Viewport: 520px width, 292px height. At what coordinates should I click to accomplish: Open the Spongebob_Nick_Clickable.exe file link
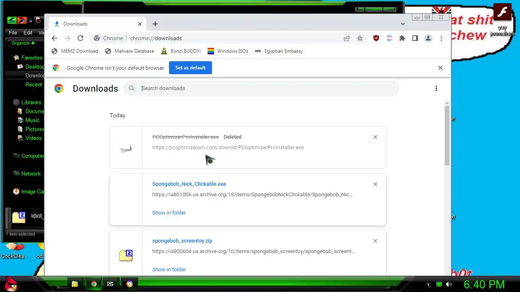click(189, 184)
